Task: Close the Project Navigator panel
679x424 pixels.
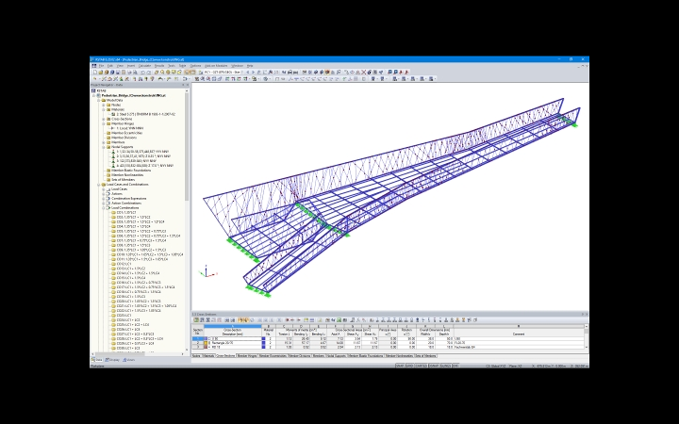Action: click(188, 85)
